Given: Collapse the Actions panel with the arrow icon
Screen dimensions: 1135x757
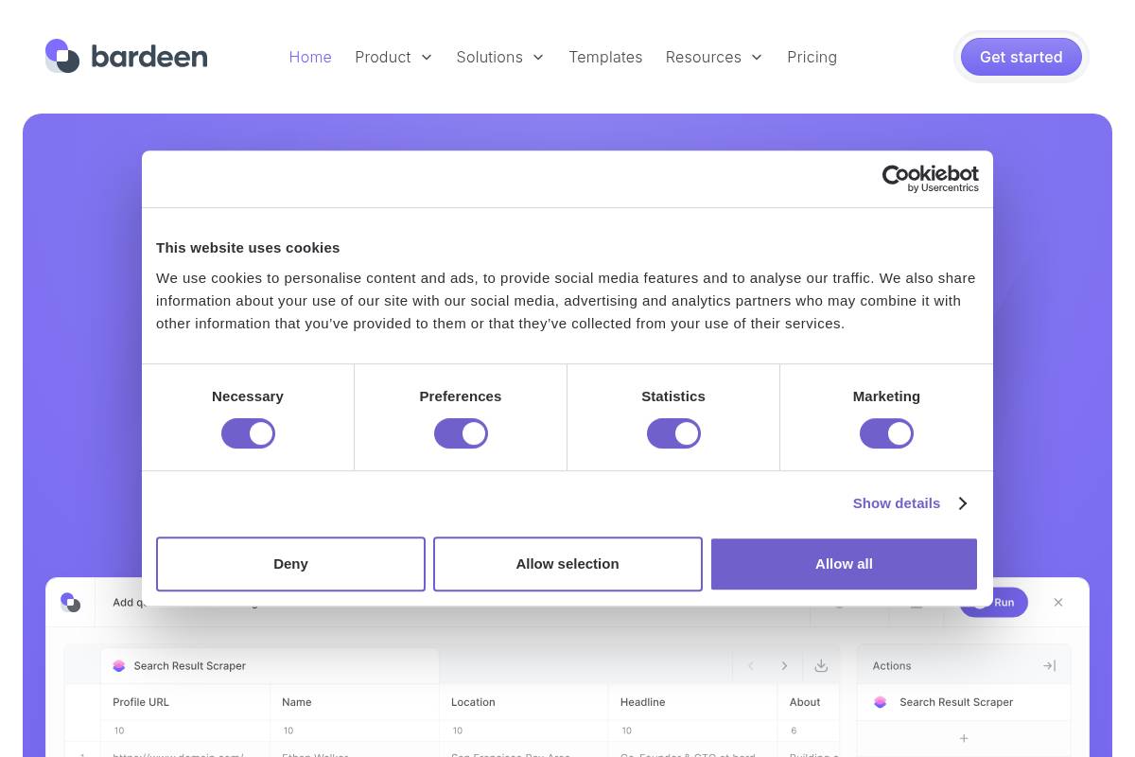Looking at the screenshot, I should [x=1049, y=666].
